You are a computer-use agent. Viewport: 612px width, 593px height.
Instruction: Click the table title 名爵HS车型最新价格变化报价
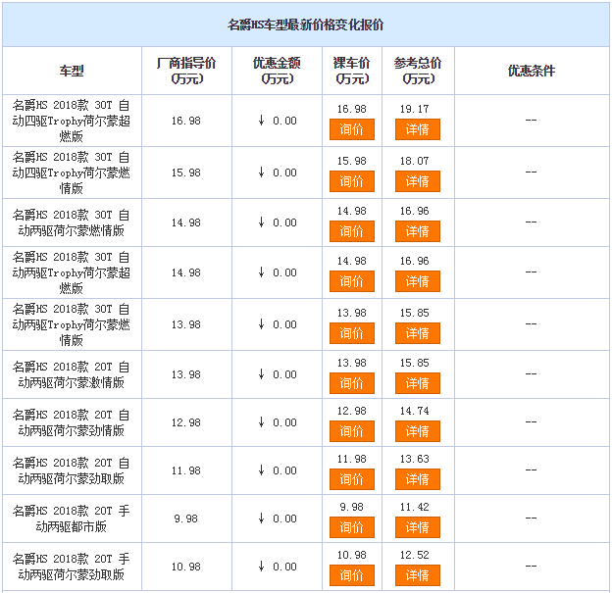pos(306,25)
